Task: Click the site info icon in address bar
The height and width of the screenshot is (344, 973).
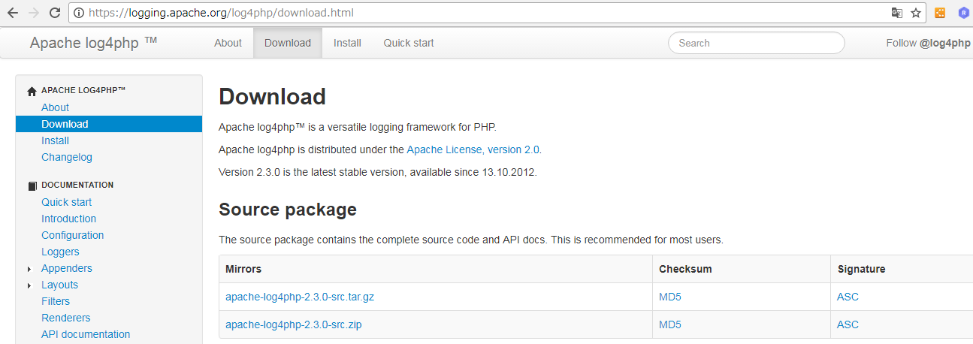Action: pos(79,13)
